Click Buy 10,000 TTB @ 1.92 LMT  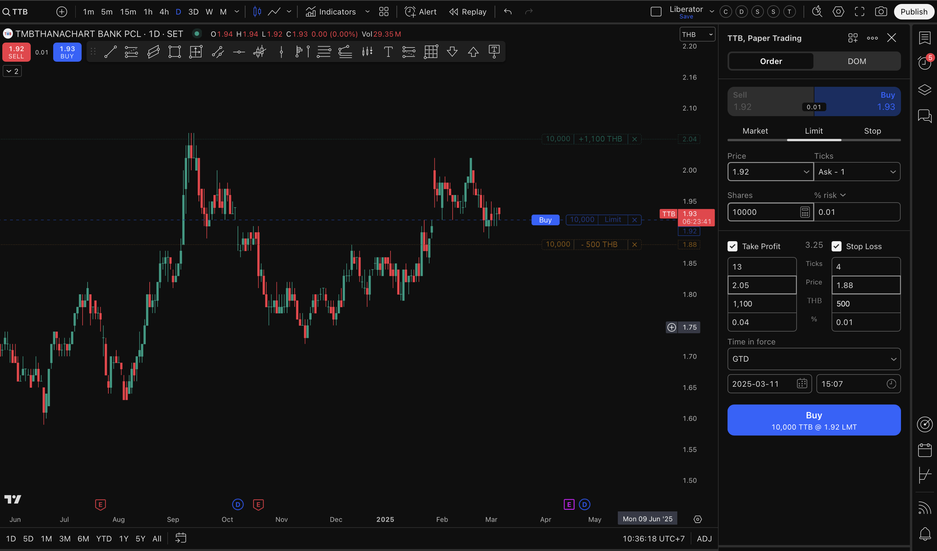pos(814,420)
